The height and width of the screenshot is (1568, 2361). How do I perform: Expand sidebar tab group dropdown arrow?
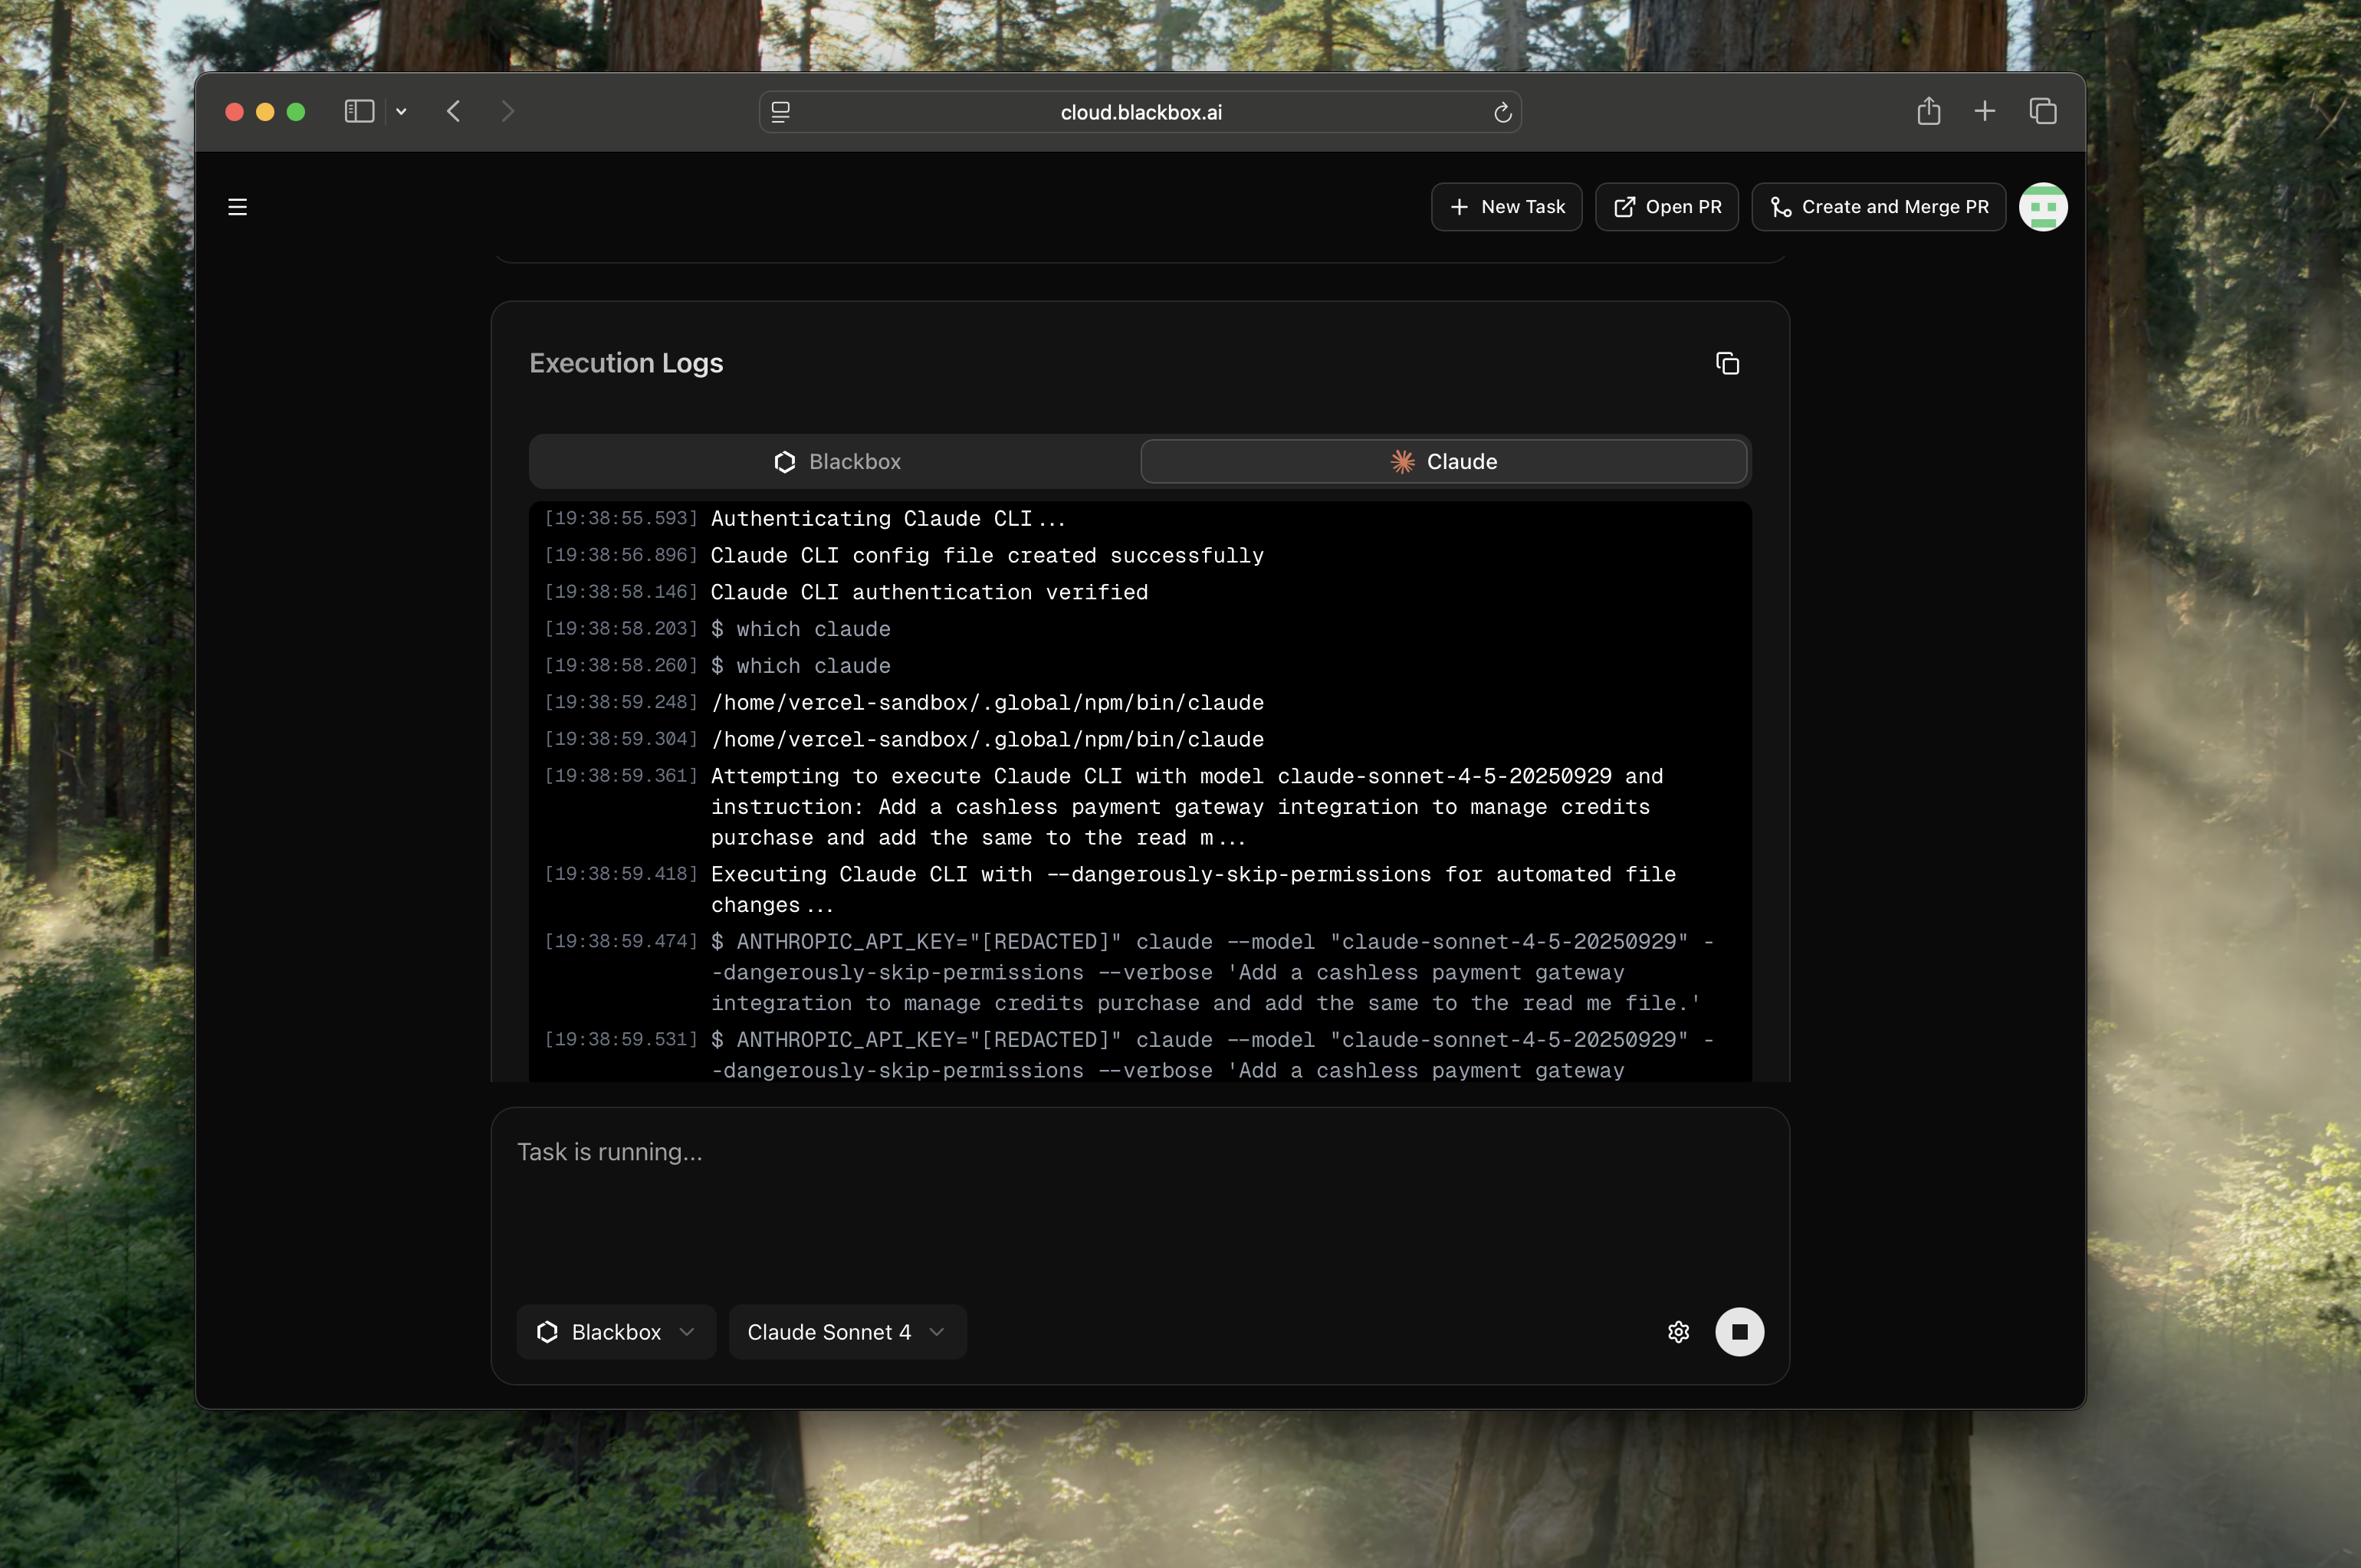[401, 112]
